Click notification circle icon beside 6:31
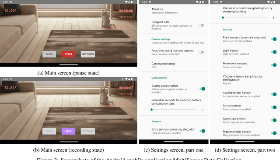Screen dimensions: 280x160 [221, 2]
